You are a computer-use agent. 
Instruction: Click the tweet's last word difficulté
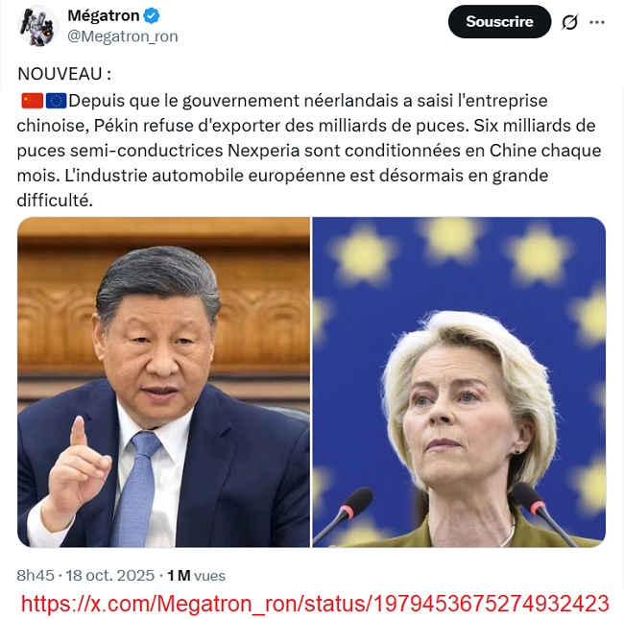click(55, 201)
